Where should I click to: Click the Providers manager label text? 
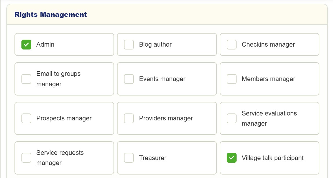click(x=166, y=118)
